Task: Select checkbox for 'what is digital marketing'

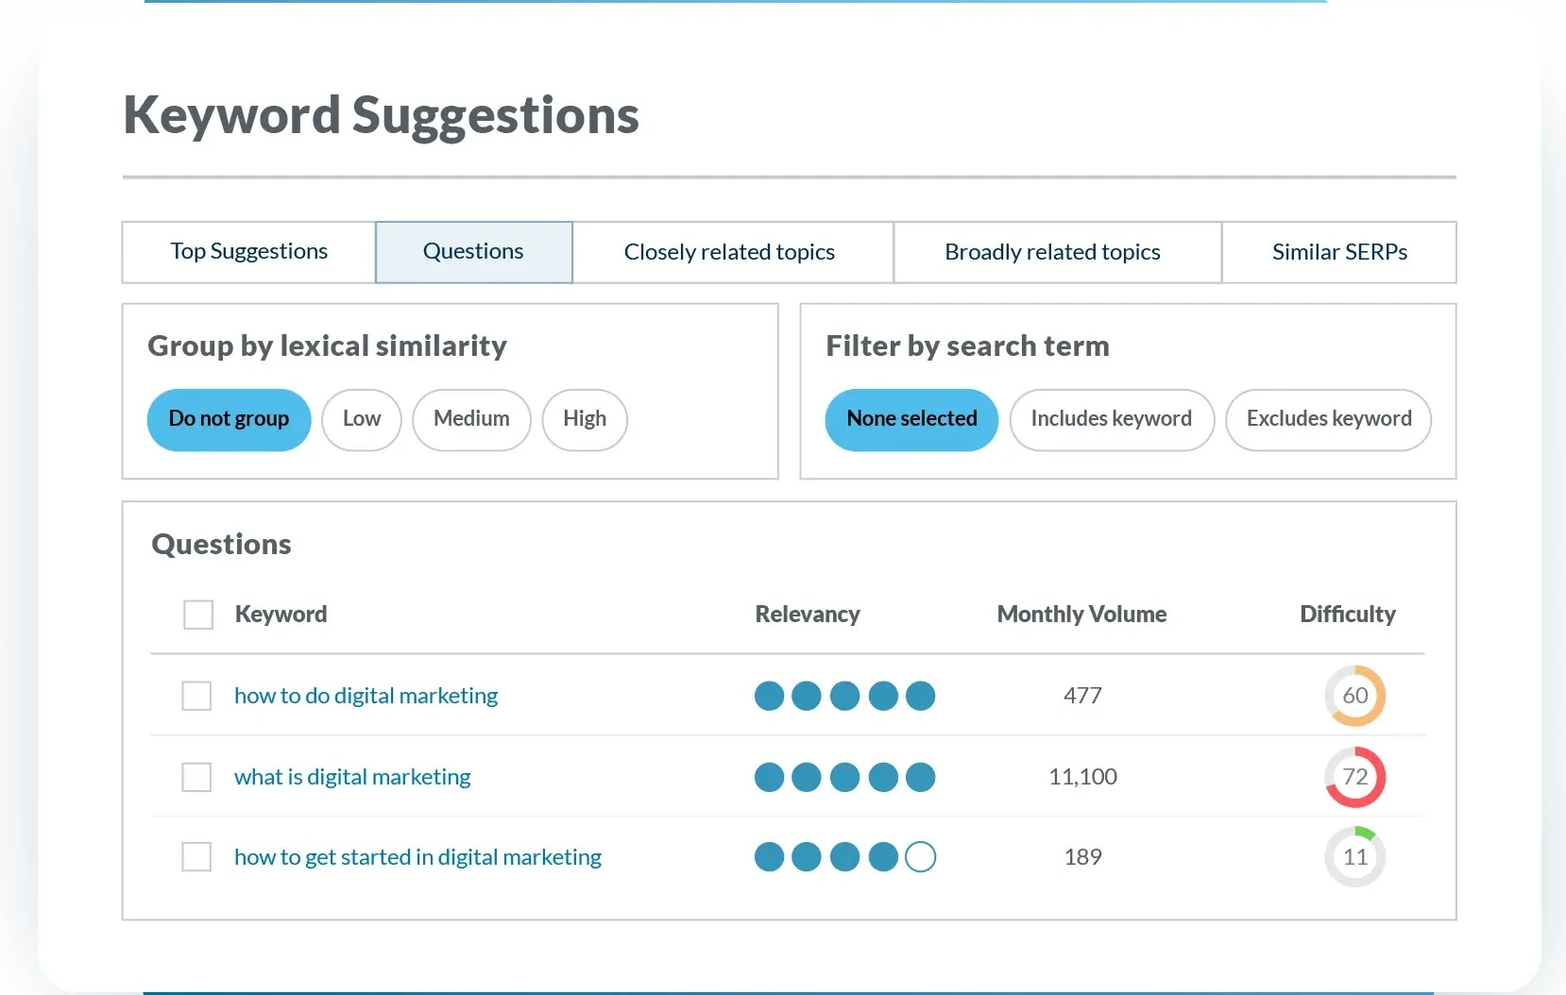Action: [196, 777]
